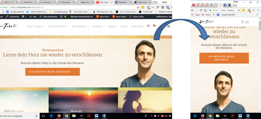Open the Apps shortcut in bookmarks bar
Screen dimensions: 261x119
(196, 15)
